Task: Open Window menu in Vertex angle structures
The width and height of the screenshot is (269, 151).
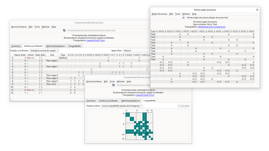Action: (186, 14)
